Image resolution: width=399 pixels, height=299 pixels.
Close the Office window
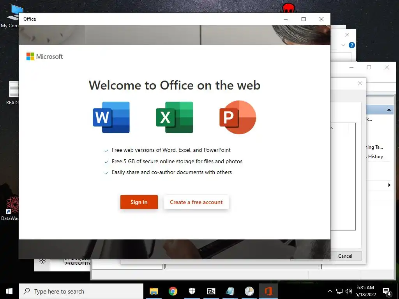pyautogui.click(x=321, y=19)
